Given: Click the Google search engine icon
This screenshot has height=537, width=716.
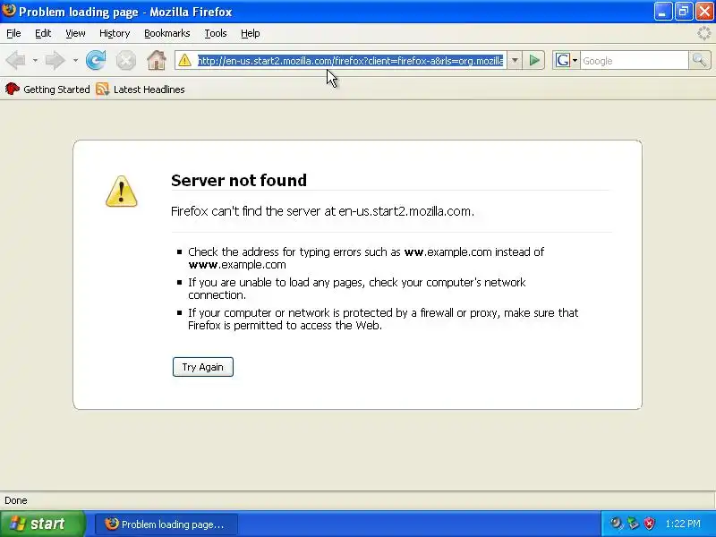Looking at the screenshot, I should pyautogui.click(x=563, y=60).
